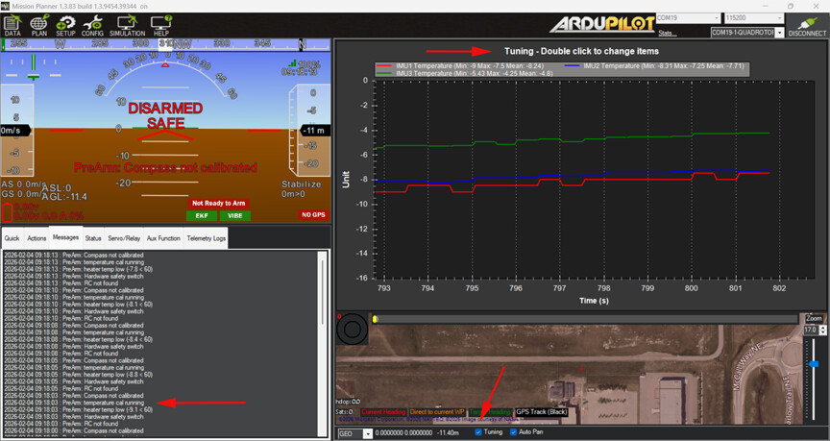
Task: Click the IMU3 Temperature legend entry
Action: coord(465,74)
